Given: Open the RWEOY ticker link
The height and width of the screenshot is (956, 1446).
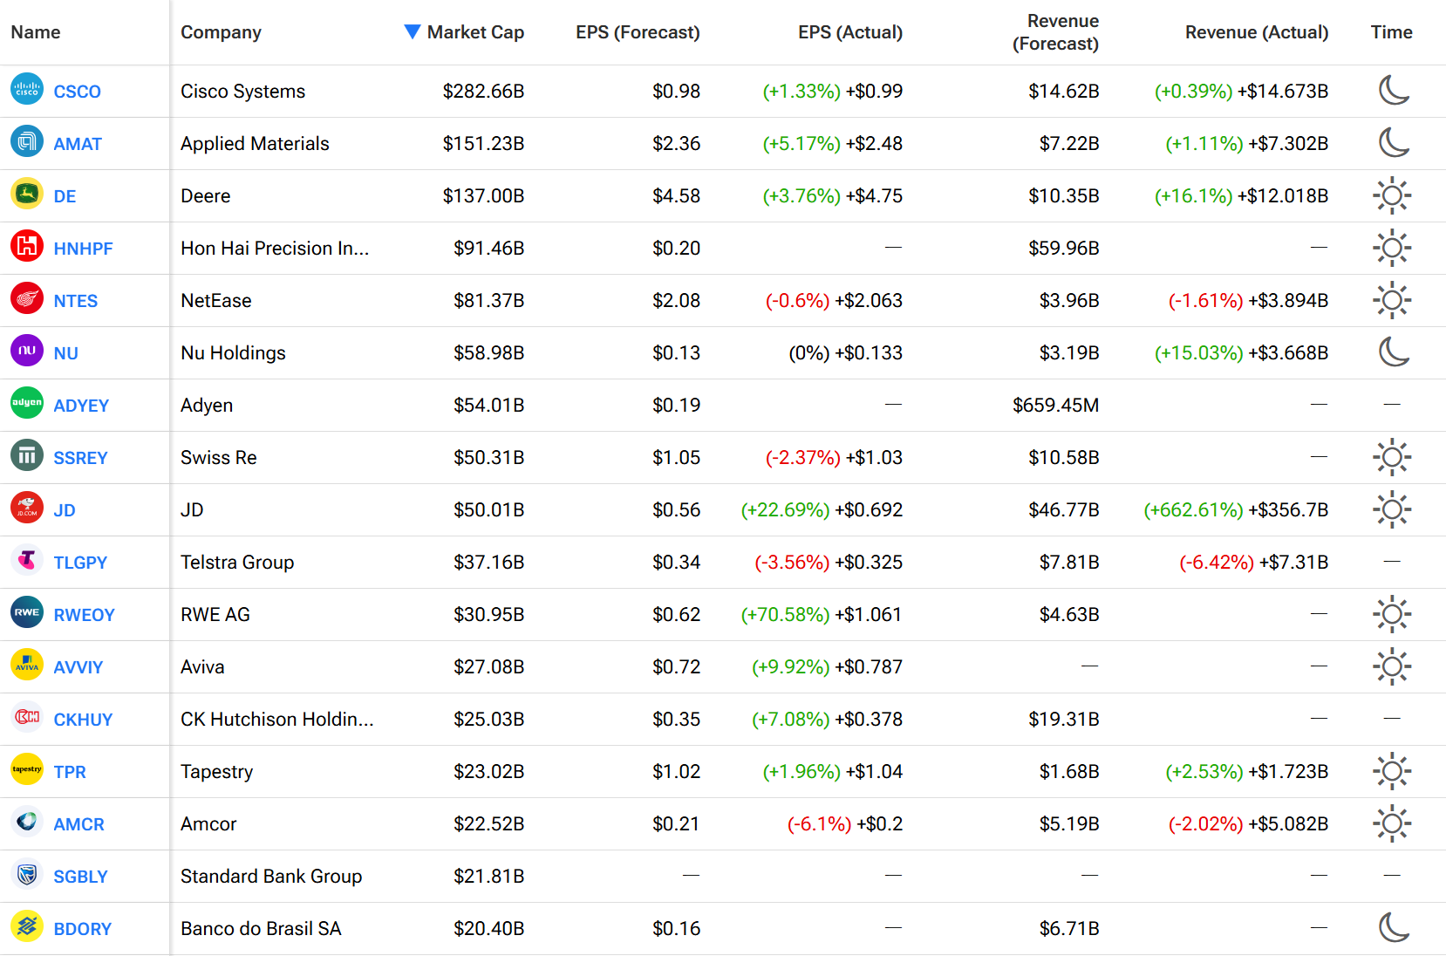Looking at the screenshot, I should [84, 615].
